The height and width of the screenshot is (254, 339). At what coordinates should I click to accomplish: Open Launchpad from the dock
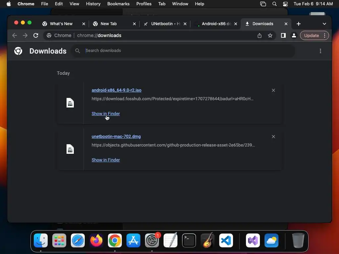click(x=59, y=240)
